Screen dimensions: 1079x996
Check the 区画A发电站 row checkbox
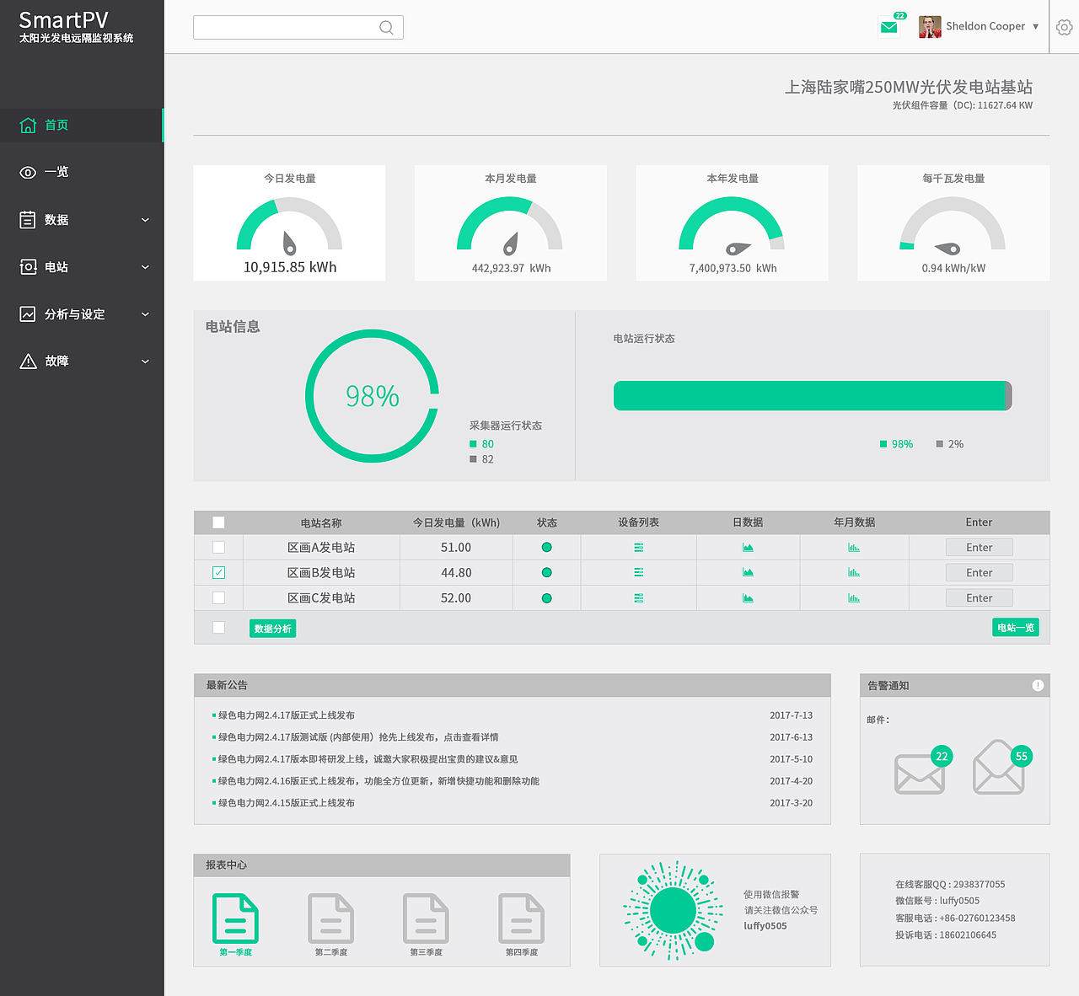(218, 548)
